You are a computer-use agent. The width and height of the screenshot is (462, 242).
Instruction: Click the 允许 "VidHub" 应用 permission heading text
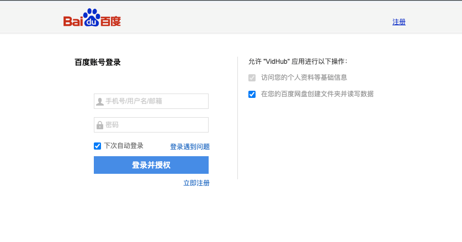pos(298,62)
